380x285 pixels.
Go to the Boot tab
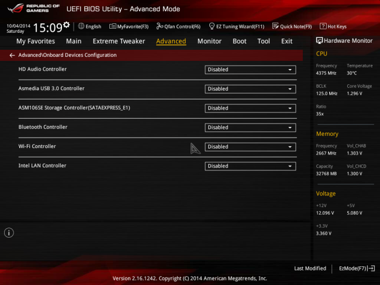[x=239, y=42]
